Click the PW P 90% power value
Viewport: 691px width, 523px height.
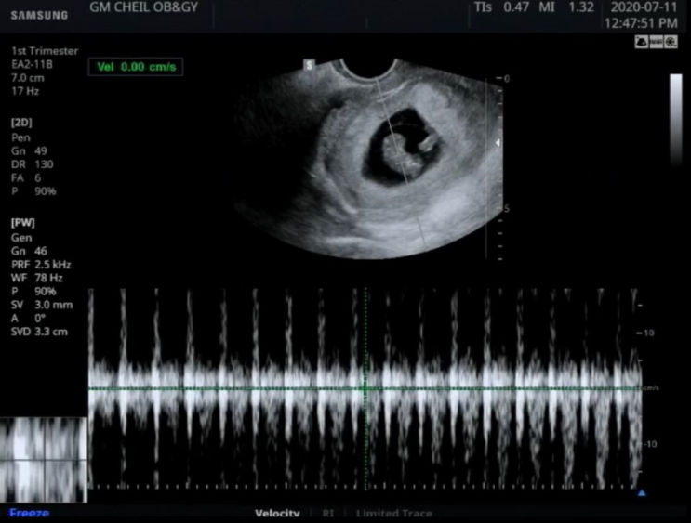(x=33, y=292)
